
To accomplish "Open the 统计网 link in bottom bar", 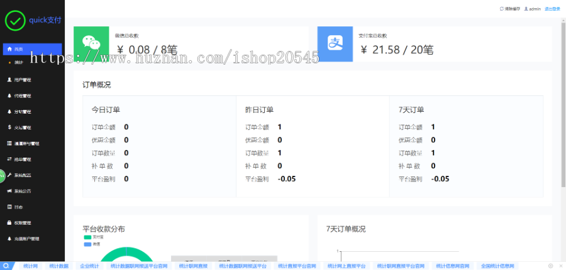I will (x=30, y=266).
